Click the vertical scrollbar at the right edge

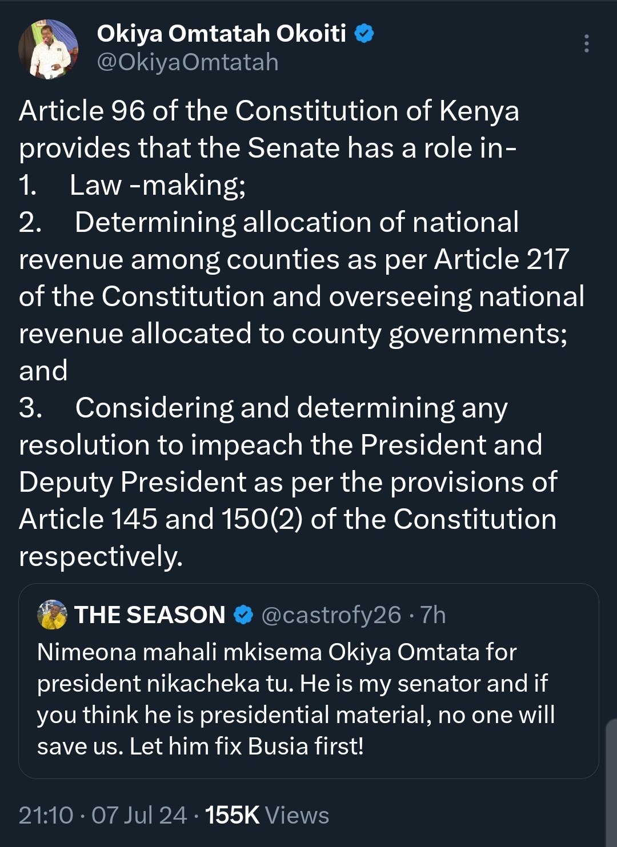click(611, 782)
